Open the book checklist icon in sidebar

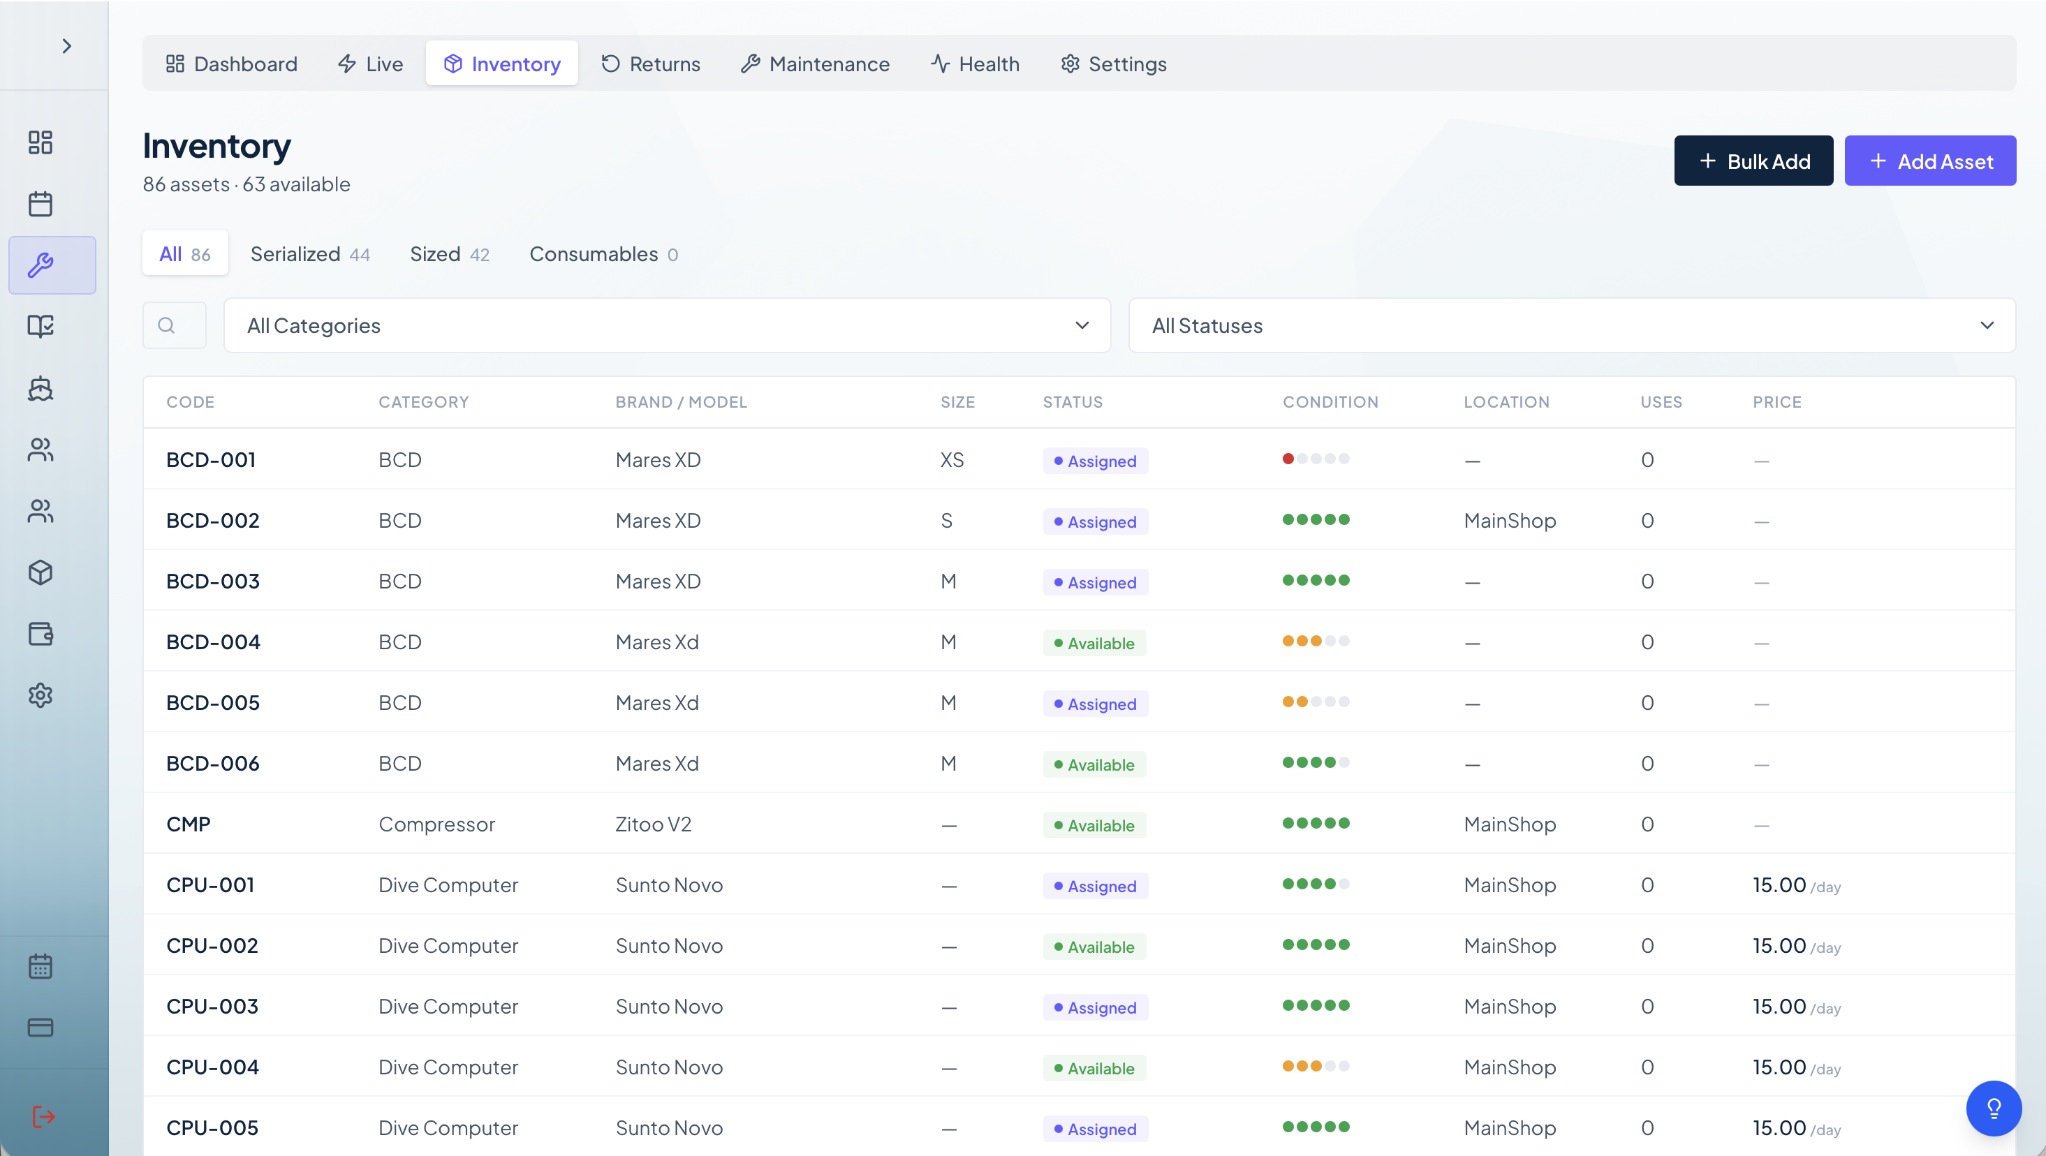coord(41,325)
